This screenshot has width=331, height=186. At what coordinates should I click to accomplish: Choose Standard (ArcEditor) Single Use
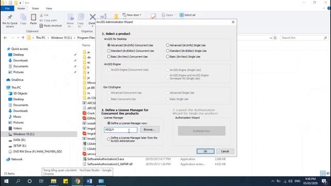[x=168, y=51]
